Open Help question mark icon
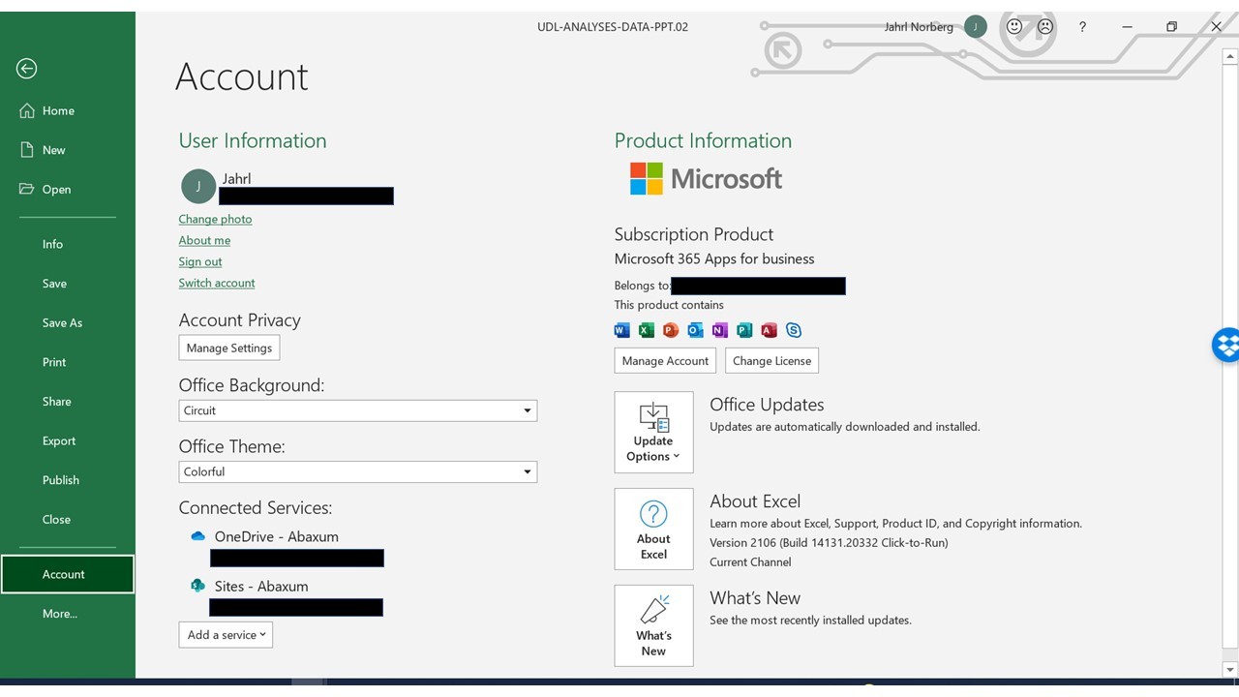 point(1082,27)
